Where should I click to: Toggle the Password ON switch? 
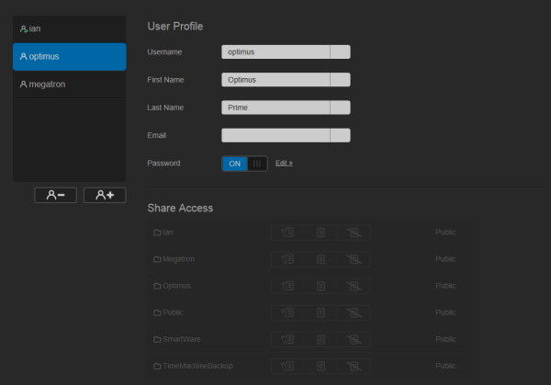(x=244, y=163)
